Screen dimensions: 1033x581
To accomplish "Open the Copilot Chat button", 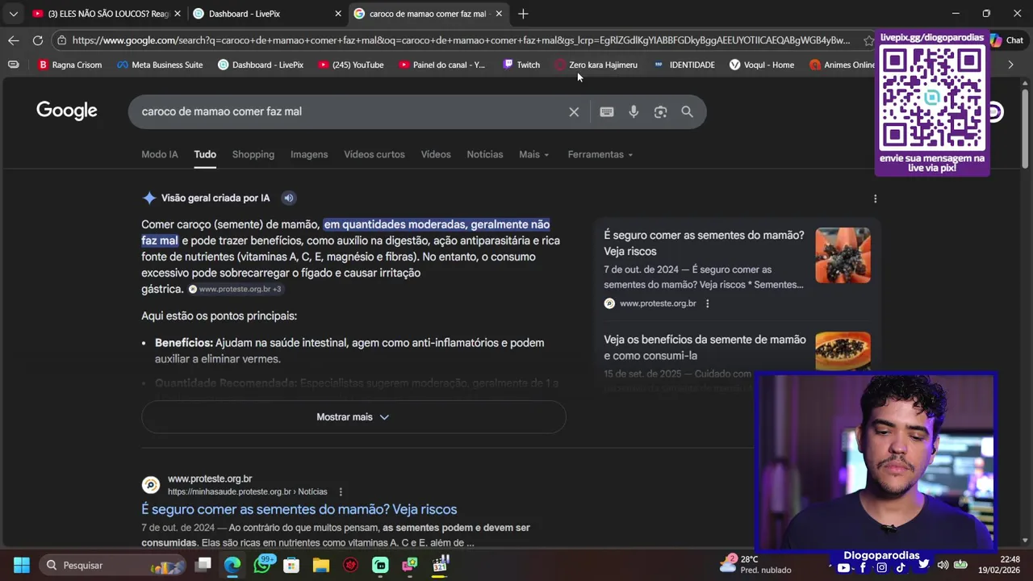I will coord(1006,40).
